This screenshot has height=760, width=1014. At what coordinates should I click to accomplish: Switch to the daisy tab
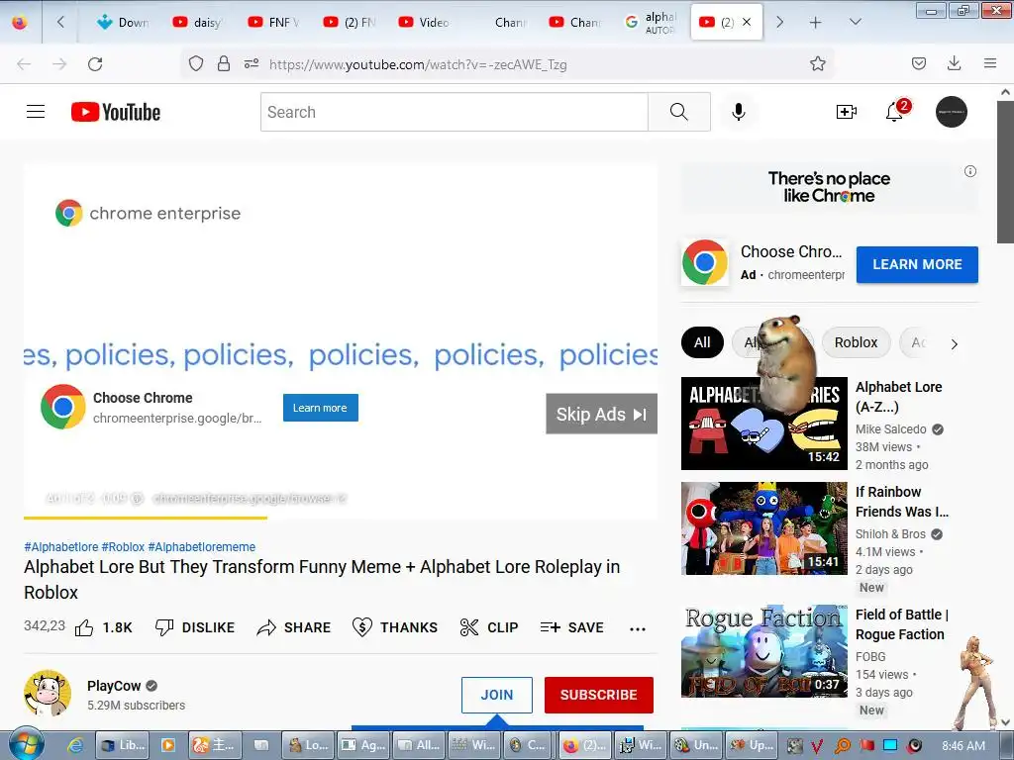click(x=198, y=23)
